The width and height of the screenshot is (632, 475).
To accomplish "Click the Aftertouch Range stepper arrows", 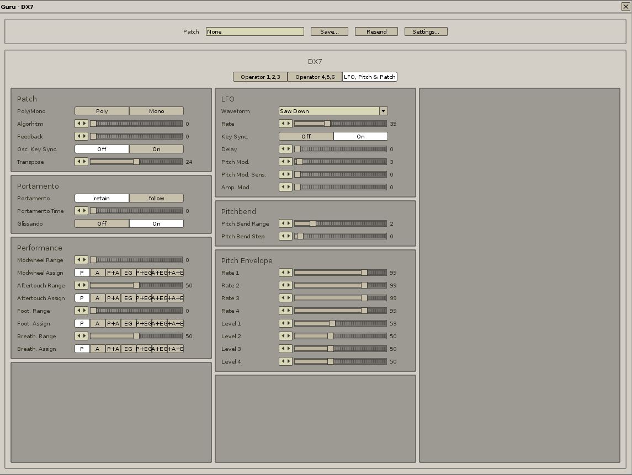I will 82,285.
